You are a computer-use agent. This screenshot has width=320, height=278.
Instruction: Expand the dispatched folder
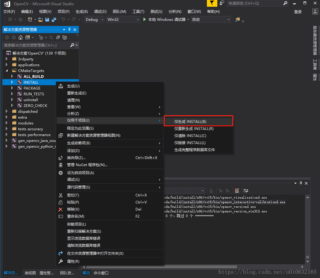[6, 111]
